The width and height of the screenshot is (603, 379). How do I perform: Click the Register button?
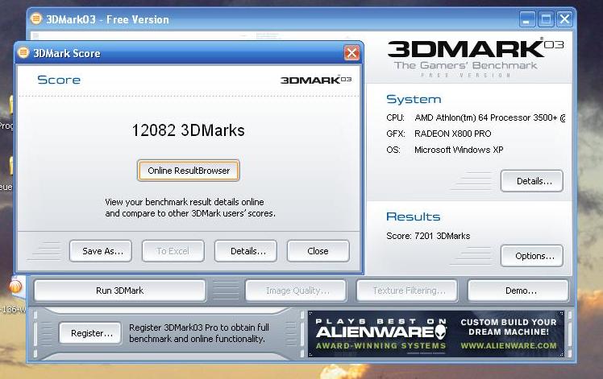pos(90,333)
